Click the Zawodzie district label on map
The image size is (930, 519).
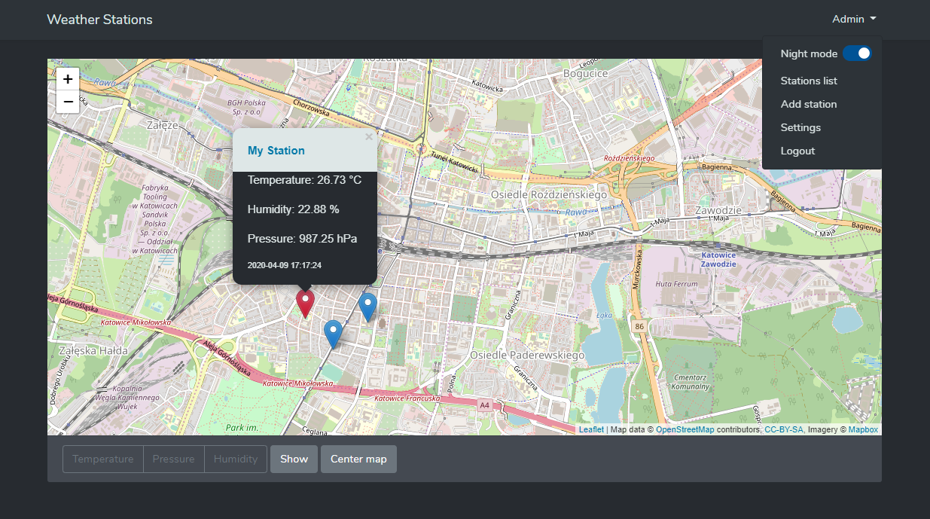pyautogui.click(x=719, y=210)
